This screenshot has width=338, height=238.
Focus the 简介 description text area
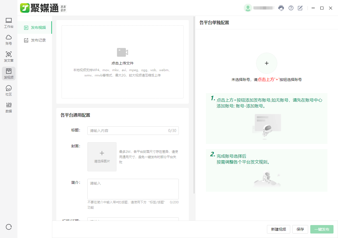coord(133,189)
